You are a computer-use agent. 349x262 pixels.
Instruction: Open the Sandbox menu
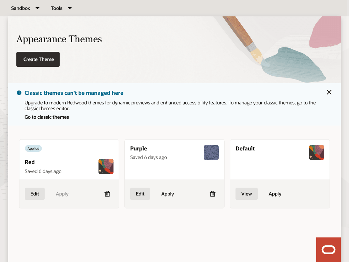pyautogui.click(x=20, y=8)
